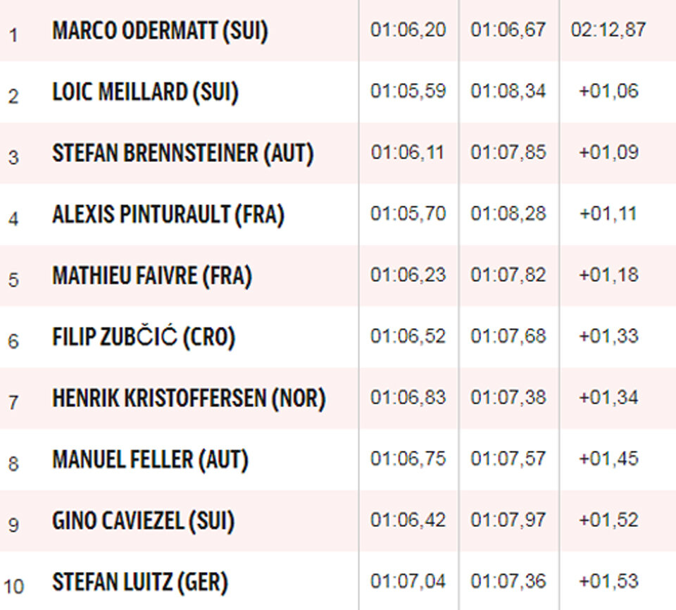Select Alexis Pinturault (FRA) row
The width and height of the screenshot is (676, 610).
[338, 214]
